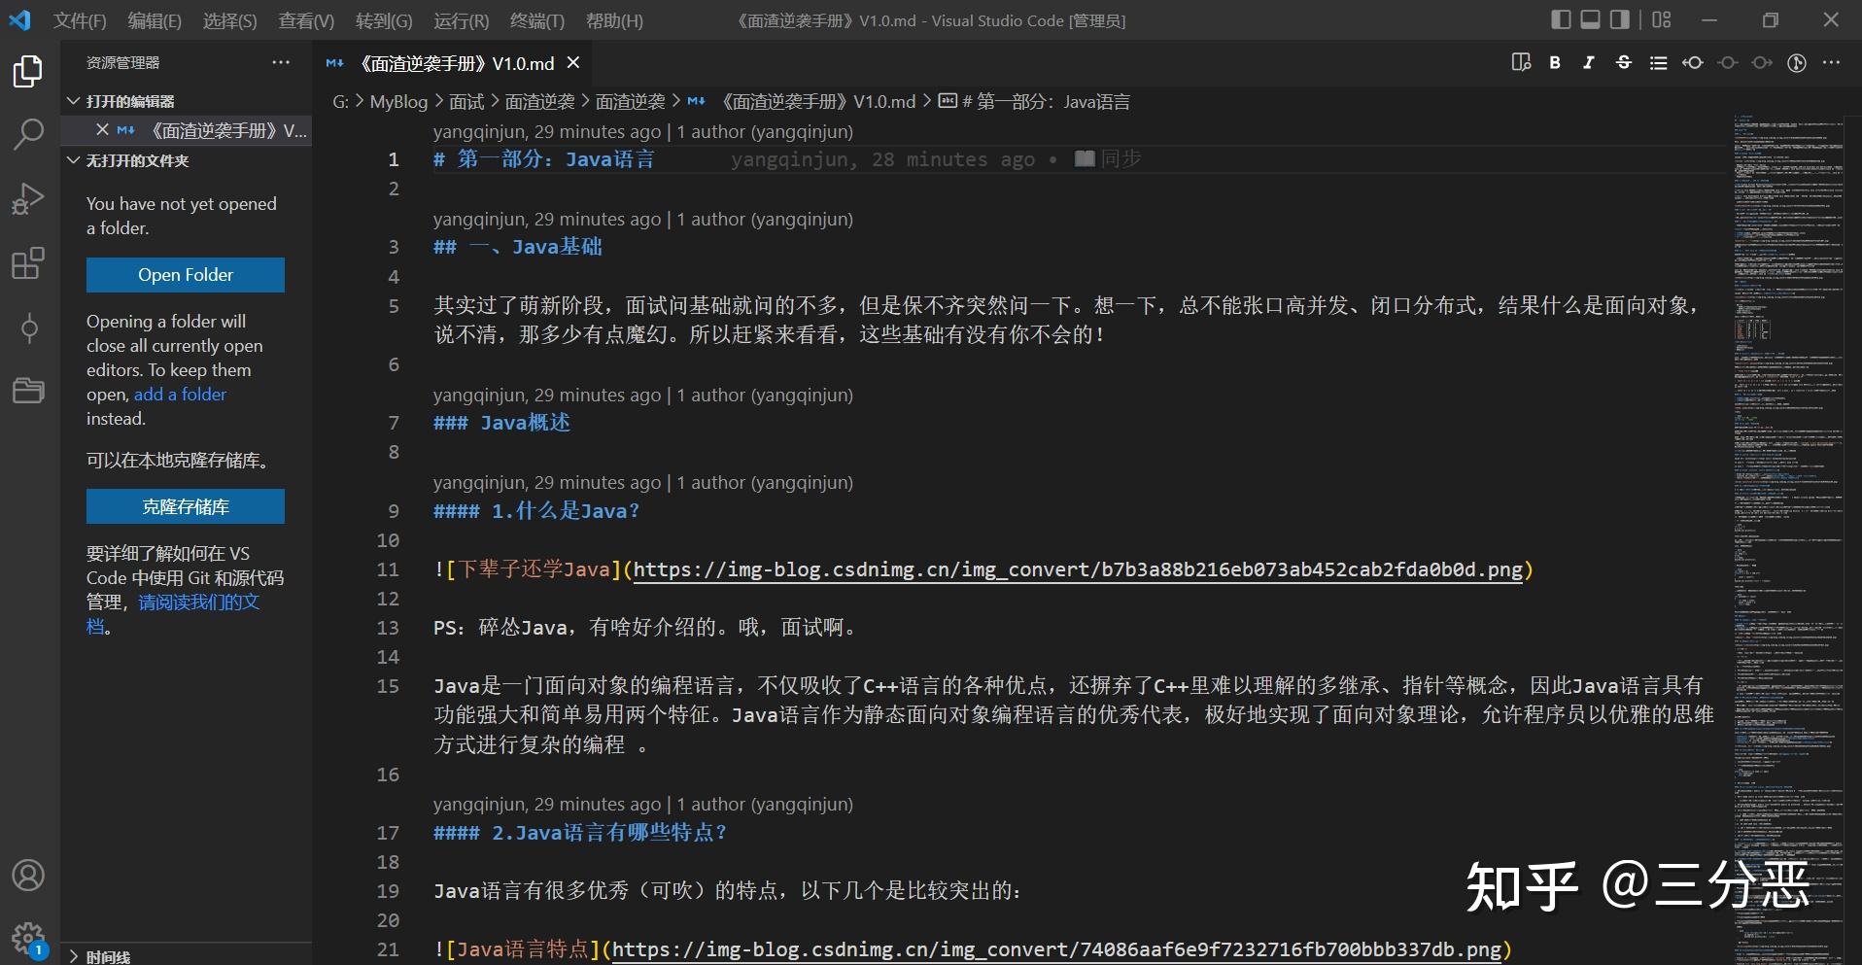Open the Search panel in activity bar
Screen dimensions: 1862x965
(x=28, y=134)
